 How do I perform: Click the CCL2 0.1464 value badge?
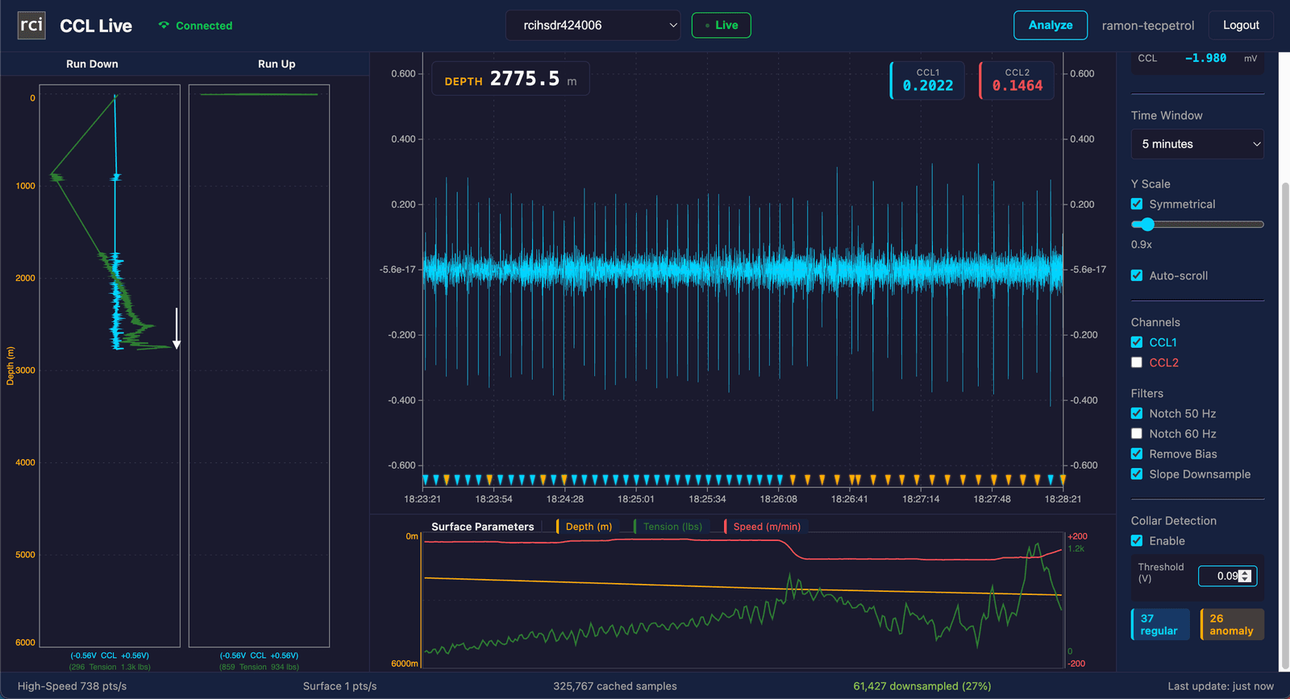click(x=1017, y=81)
